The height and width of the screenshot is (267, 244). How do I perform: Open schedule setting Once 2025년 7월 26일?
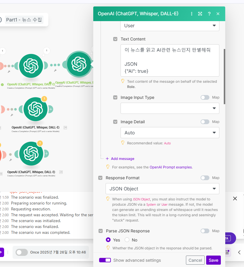click(x=58, y=252)
